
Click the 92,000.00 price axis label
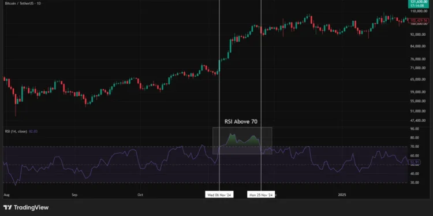click(x=419, y=35)
